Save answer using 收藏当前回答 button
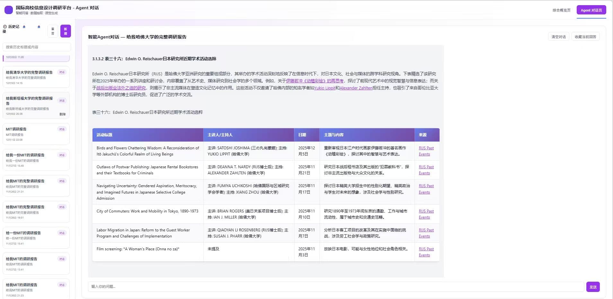613x299 pixels. click(x=585, y=37)
